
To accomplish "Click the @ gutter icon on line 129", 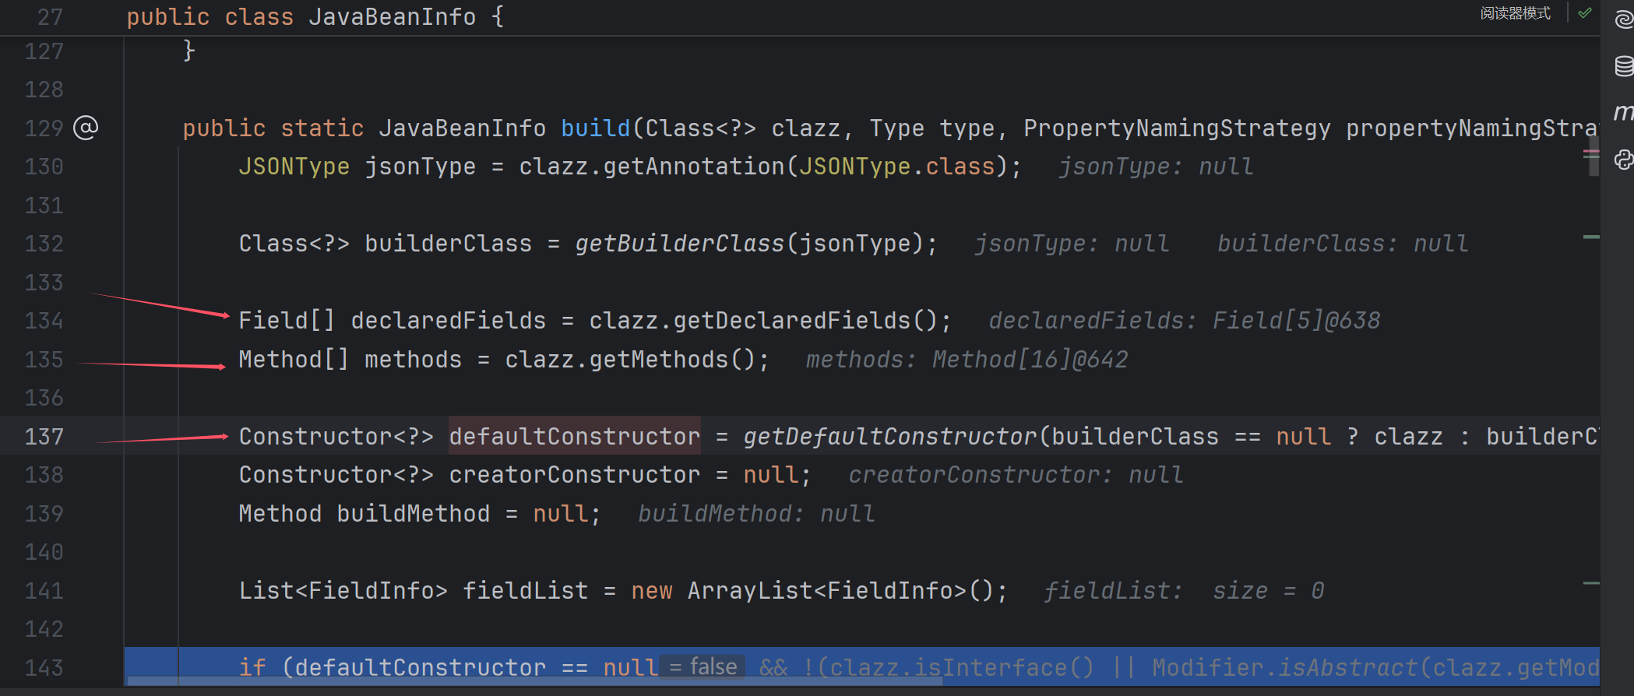I will pyautogui.click(x=86, y=128).
